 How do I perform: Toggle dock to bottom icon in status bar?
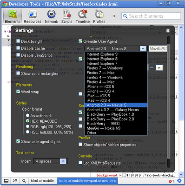[x=6, y=181]
